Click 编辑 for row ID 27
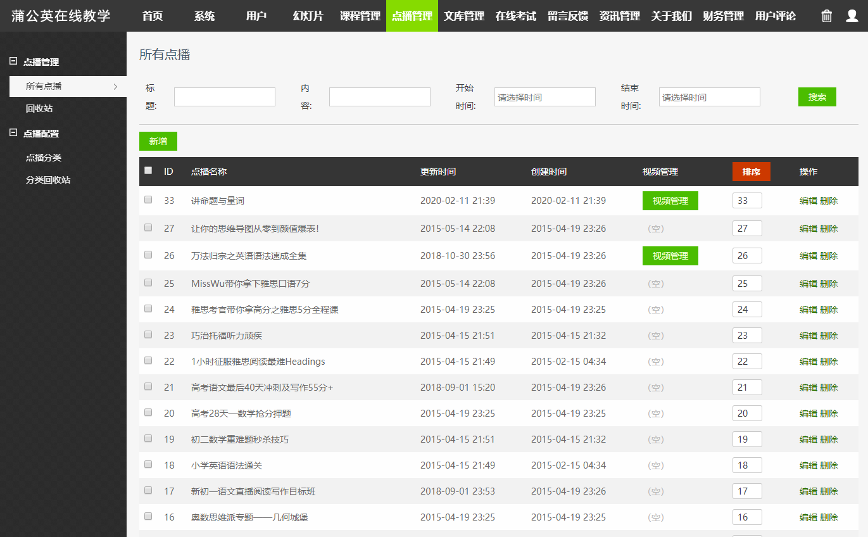Viewport: 868px width, 537px height. pos(808,229)
